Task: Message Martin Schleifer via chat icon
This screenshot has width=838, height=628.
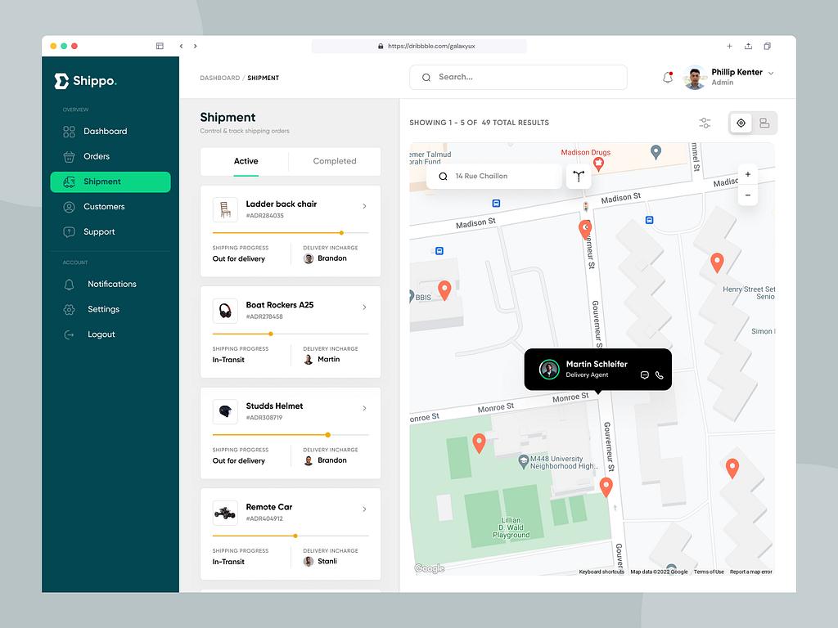Action: coord(645,375)
